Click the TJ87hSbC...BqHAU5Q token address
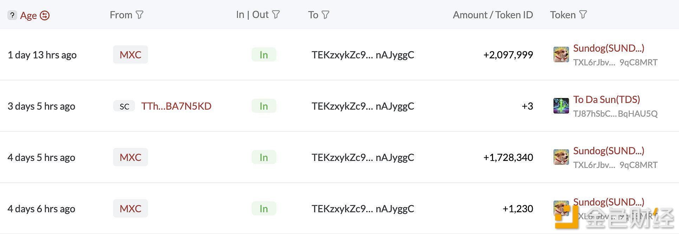The height and width of the screenshot is (234, 679). coord(615,114)
